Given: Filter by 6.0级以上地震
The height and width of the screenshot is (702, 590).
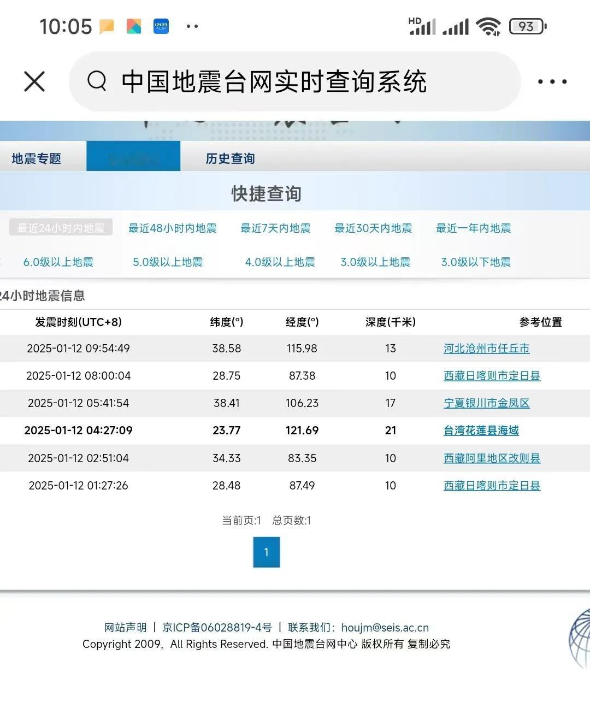Looking at the screenshot, I should click(58, 262).
